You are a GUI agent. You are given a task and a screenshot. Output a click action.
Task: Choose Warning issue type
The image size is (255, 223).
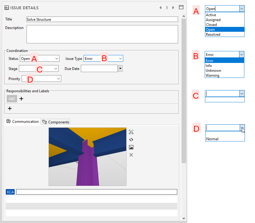(x=224, y=75)
